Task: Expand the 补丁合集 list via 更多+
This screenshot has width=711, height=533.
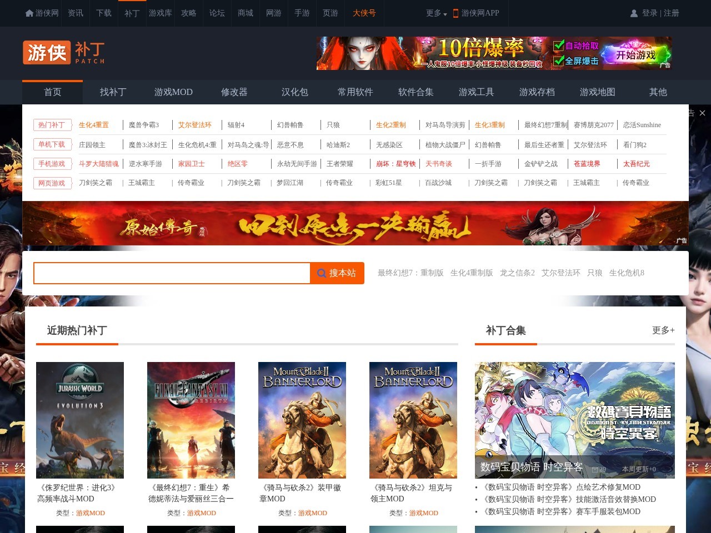Action: 663,330
